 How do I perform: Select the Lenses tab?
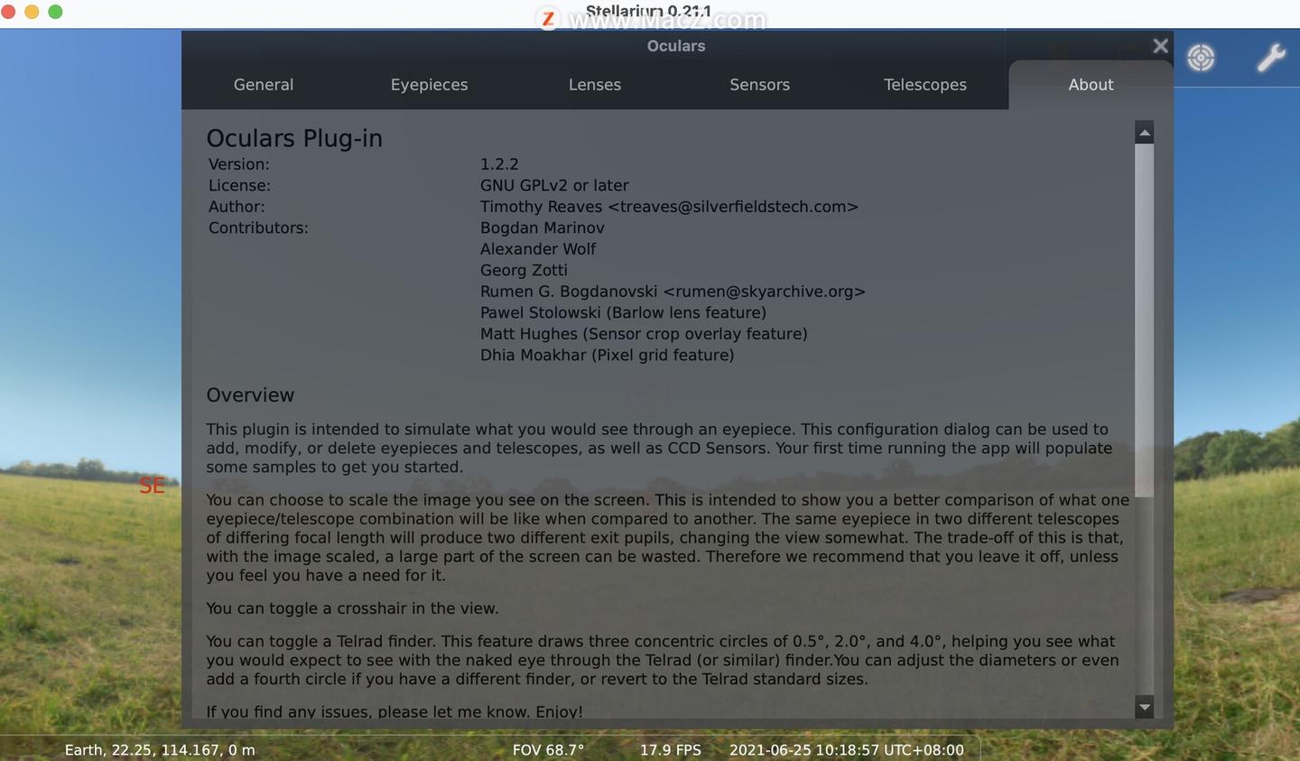pos(595,85)
